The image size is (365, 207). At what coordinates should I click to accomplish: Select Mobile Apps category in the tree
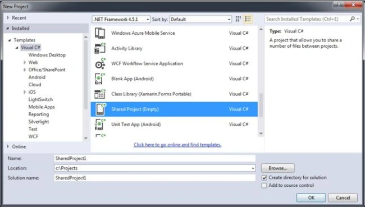(42, 107)
